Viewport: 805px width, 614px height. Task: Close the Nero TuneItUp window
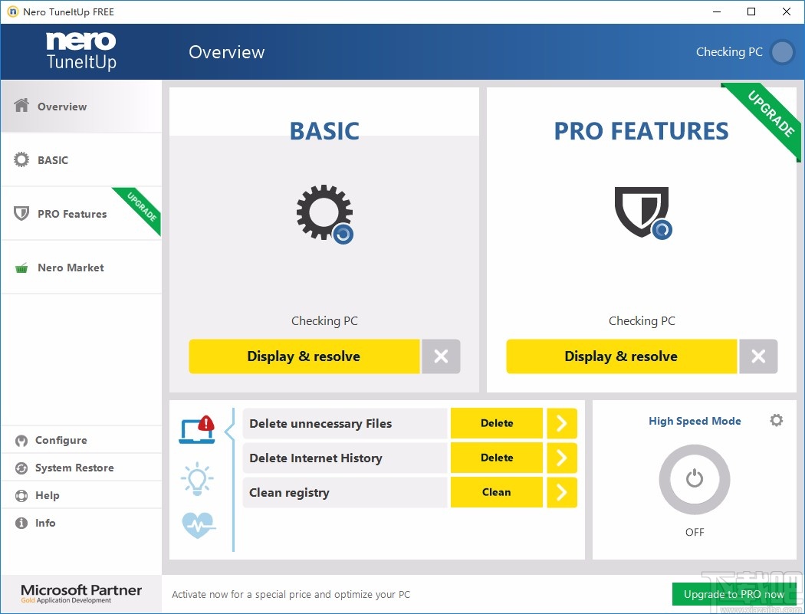point(786,11)
